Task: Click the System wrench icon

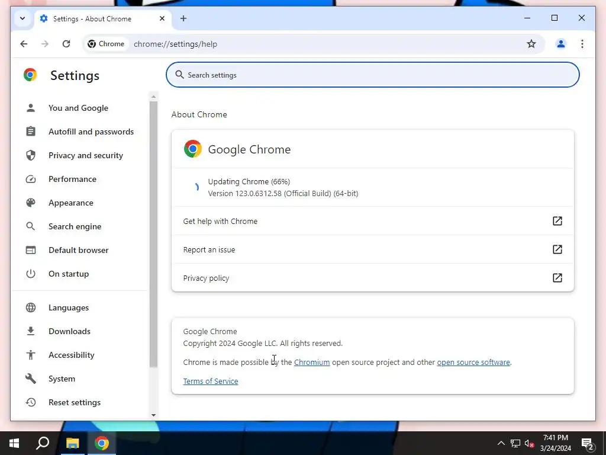Action: [31, 379]
